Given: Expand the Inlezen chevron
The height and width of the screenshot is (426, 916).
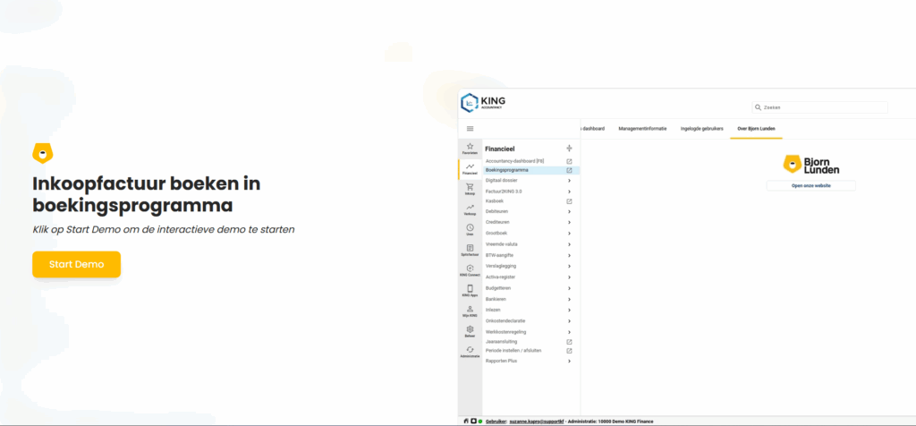Looking at the screenshot, I should [569, 311].
